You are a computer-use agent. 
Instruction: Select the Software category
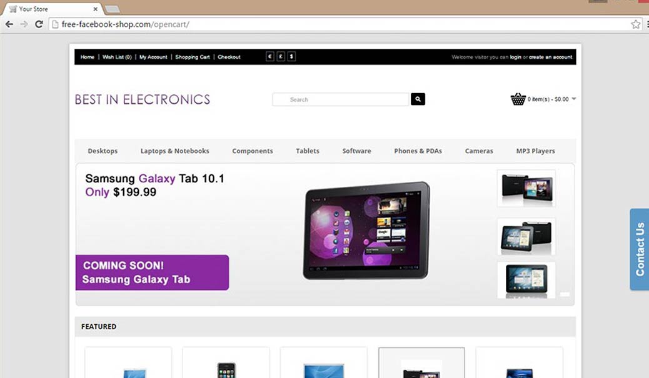point(357,151)
